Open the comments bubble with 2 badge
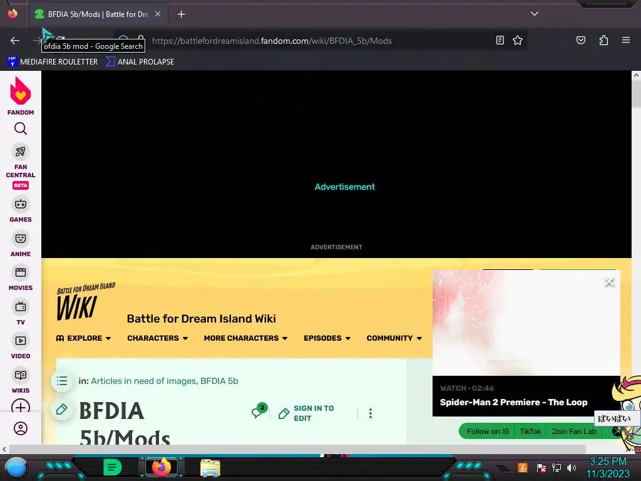 259,411
